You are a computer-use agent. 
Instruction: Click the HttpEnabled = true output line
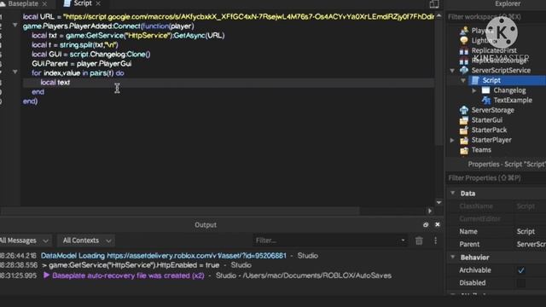tap(134, 265)
